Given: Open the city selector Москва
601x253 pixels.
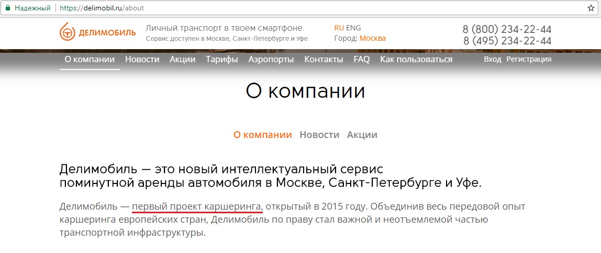Looking at the screenshot, I should pos(373,38).
